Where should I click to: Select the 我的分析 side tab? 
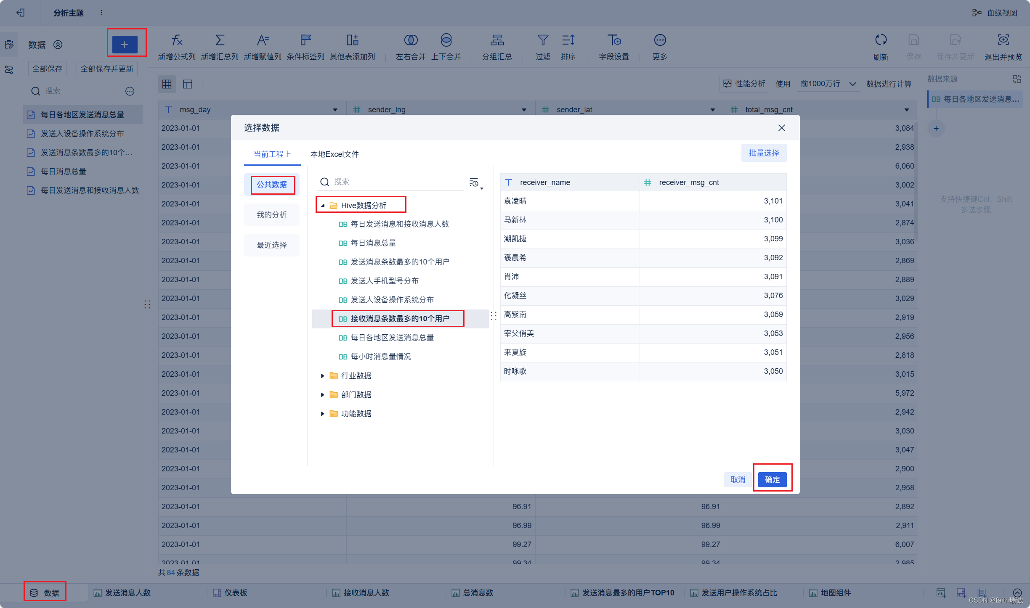pyautogui.click(x=271, y=215)
